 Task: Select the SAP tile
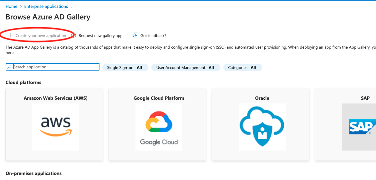pyautogui.click(x=346, y=124)
